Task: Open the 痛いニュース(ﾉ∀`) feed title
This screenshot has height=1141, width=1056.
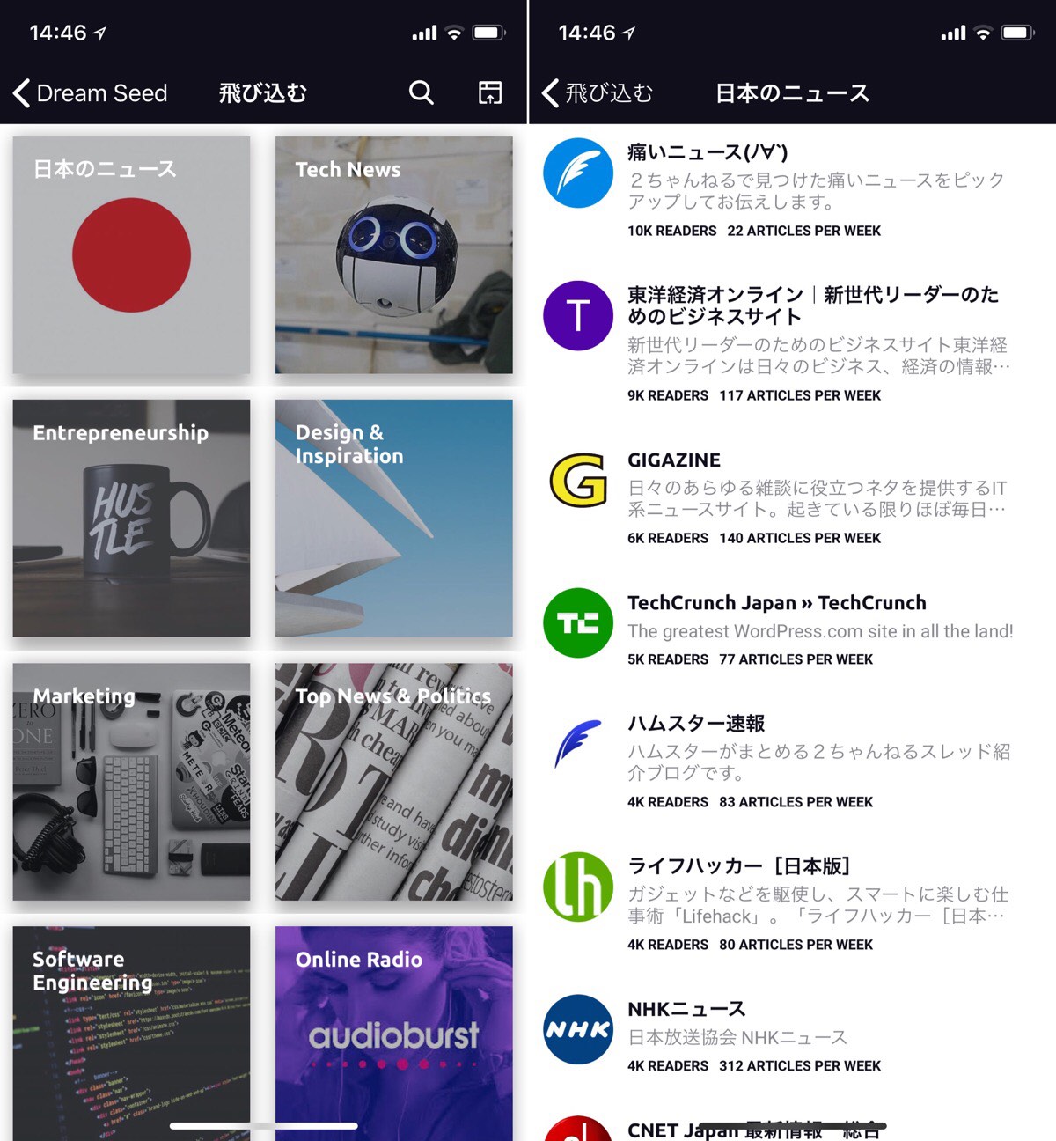Action: pos(708,152)
